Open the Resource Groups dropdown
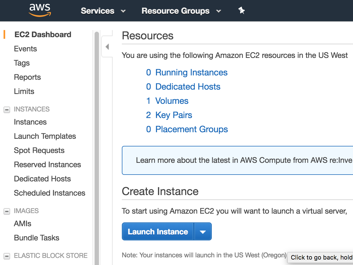This screenshot has height=265, width=353. click(x=181, y=11)
